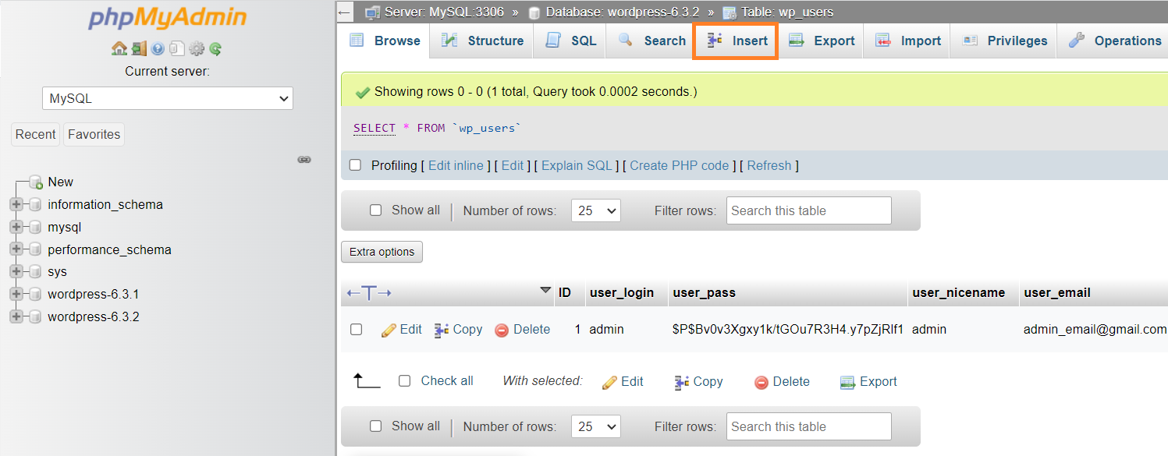Check the Check all checkbox
1168x456 pixels.
404,381
